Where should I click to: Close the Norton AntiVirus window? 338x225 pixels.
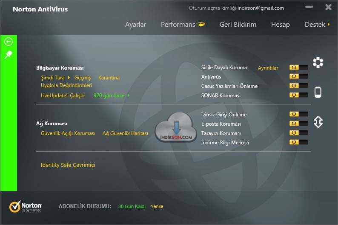[x=328, y=7]
